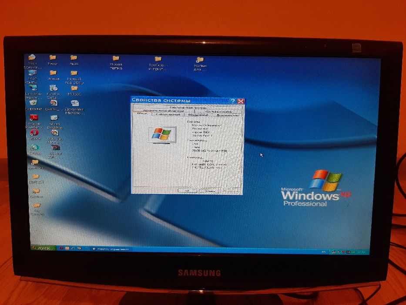Open the Мой компьютер desktop icon
This screenshot has width=406, height=305.
pyautogui.click(x=33, y=77)
